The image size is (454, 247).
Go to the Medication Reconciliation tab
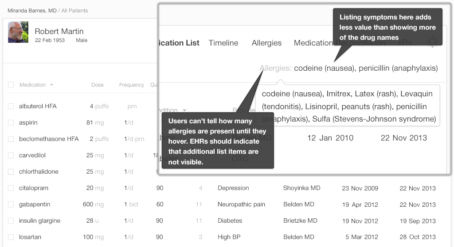pyautogui.click(x=316, y=43)
